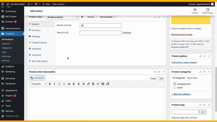Open the Just Beat Maker site home
This screenshot has width=217, height=122.
[x=16, y=4]
